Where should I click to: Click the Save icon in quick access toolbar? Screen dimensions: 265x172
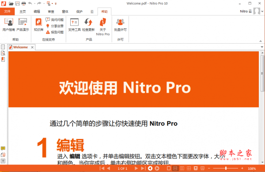coord(17,4)
